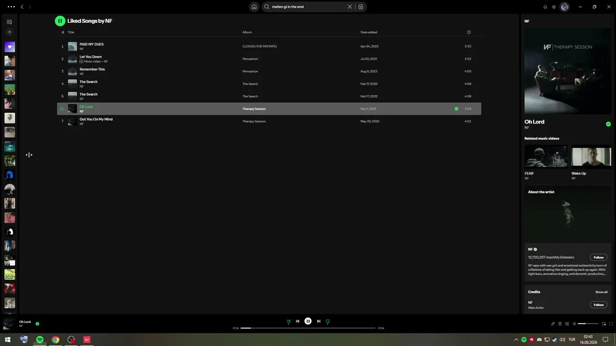Sort by Title column header
616x346 pixels.
(71, 32)
